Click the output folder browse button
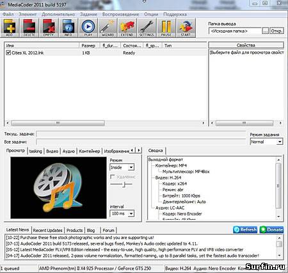 pos(266,31)
